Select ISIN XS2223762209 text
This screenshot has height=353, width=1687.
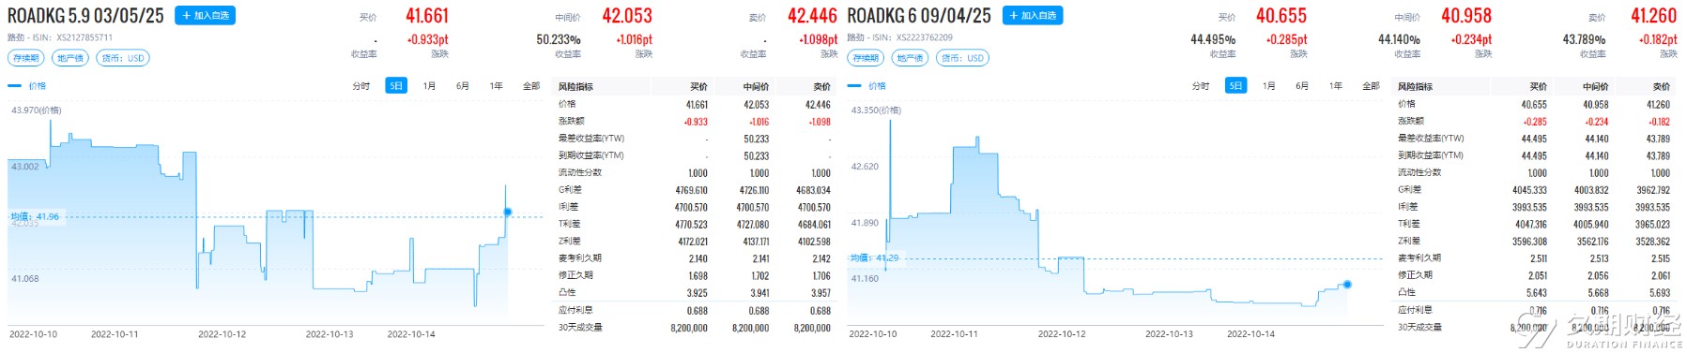click(x=925, y=37)
